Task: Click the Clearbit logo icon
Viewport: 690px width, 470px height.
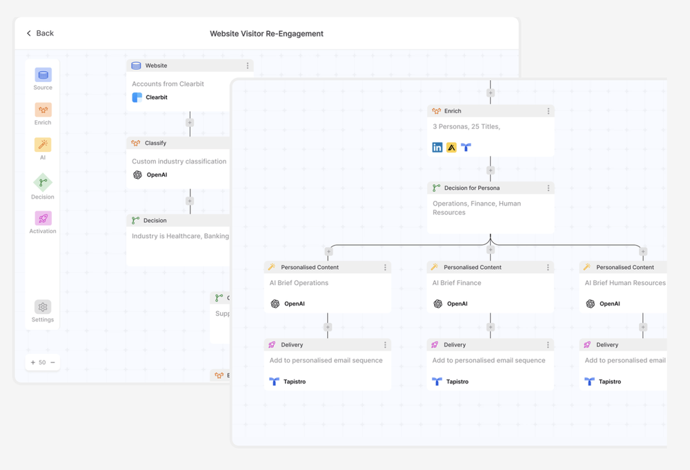Action: (137, 97)
